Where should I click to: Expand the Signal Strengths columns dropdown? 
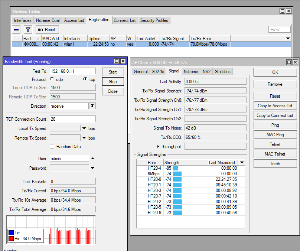pyautogui.click(x=242, y=162)
